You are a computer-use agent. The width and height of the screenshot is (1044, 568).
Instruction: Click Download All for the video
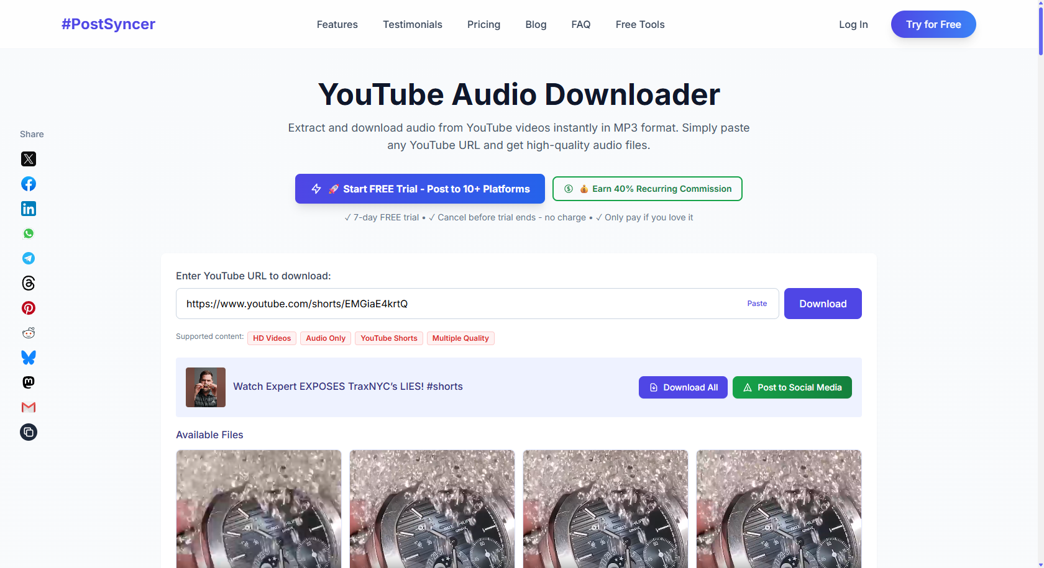click(x=682, y=387)
